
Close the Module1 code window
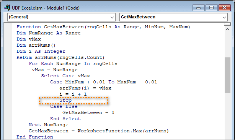point(224,8)
